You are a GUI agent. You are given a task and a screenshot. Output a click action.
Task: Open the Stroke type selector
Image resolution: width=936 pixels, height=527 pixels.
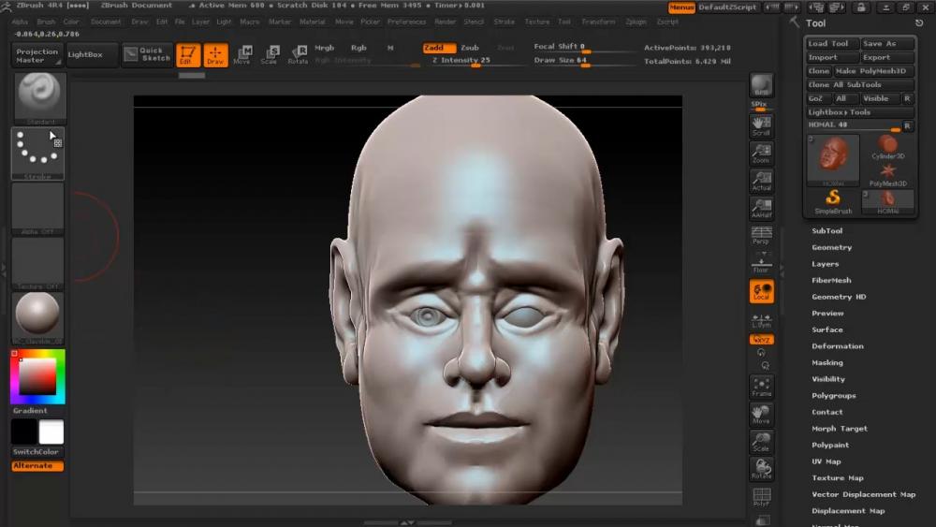click(x=38, y=153)
